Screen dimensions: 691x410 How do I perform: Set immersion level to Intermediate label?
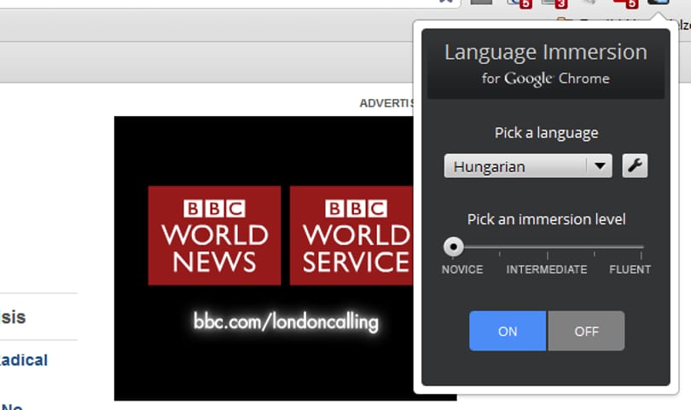point(547,269)
